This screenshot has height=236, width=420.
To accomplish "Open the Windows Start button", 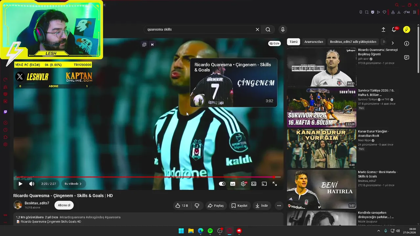I will [x=181, y=231].
